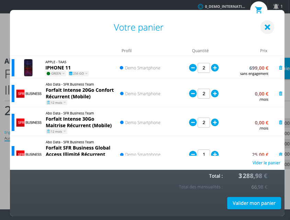Open the shopping cart icon
290x220 pixels.
click(x=258, y=10)
